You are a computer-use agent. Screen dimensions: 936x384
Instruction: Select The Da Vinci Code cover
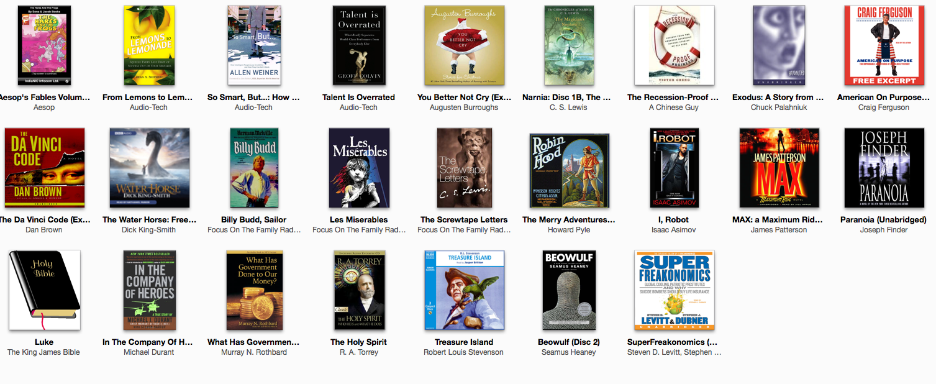(44, 168)
